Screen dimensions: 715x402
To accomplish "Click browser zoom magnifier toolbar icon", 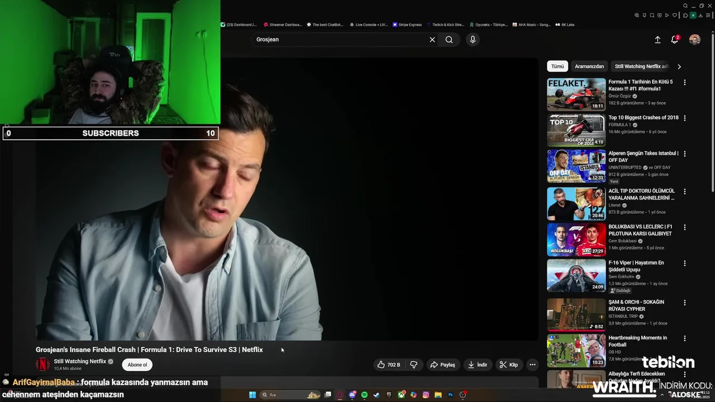I will 637,15.
